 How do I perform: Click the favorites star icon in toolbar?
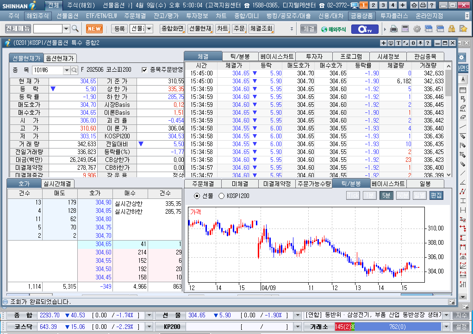(x=463, y=29)
